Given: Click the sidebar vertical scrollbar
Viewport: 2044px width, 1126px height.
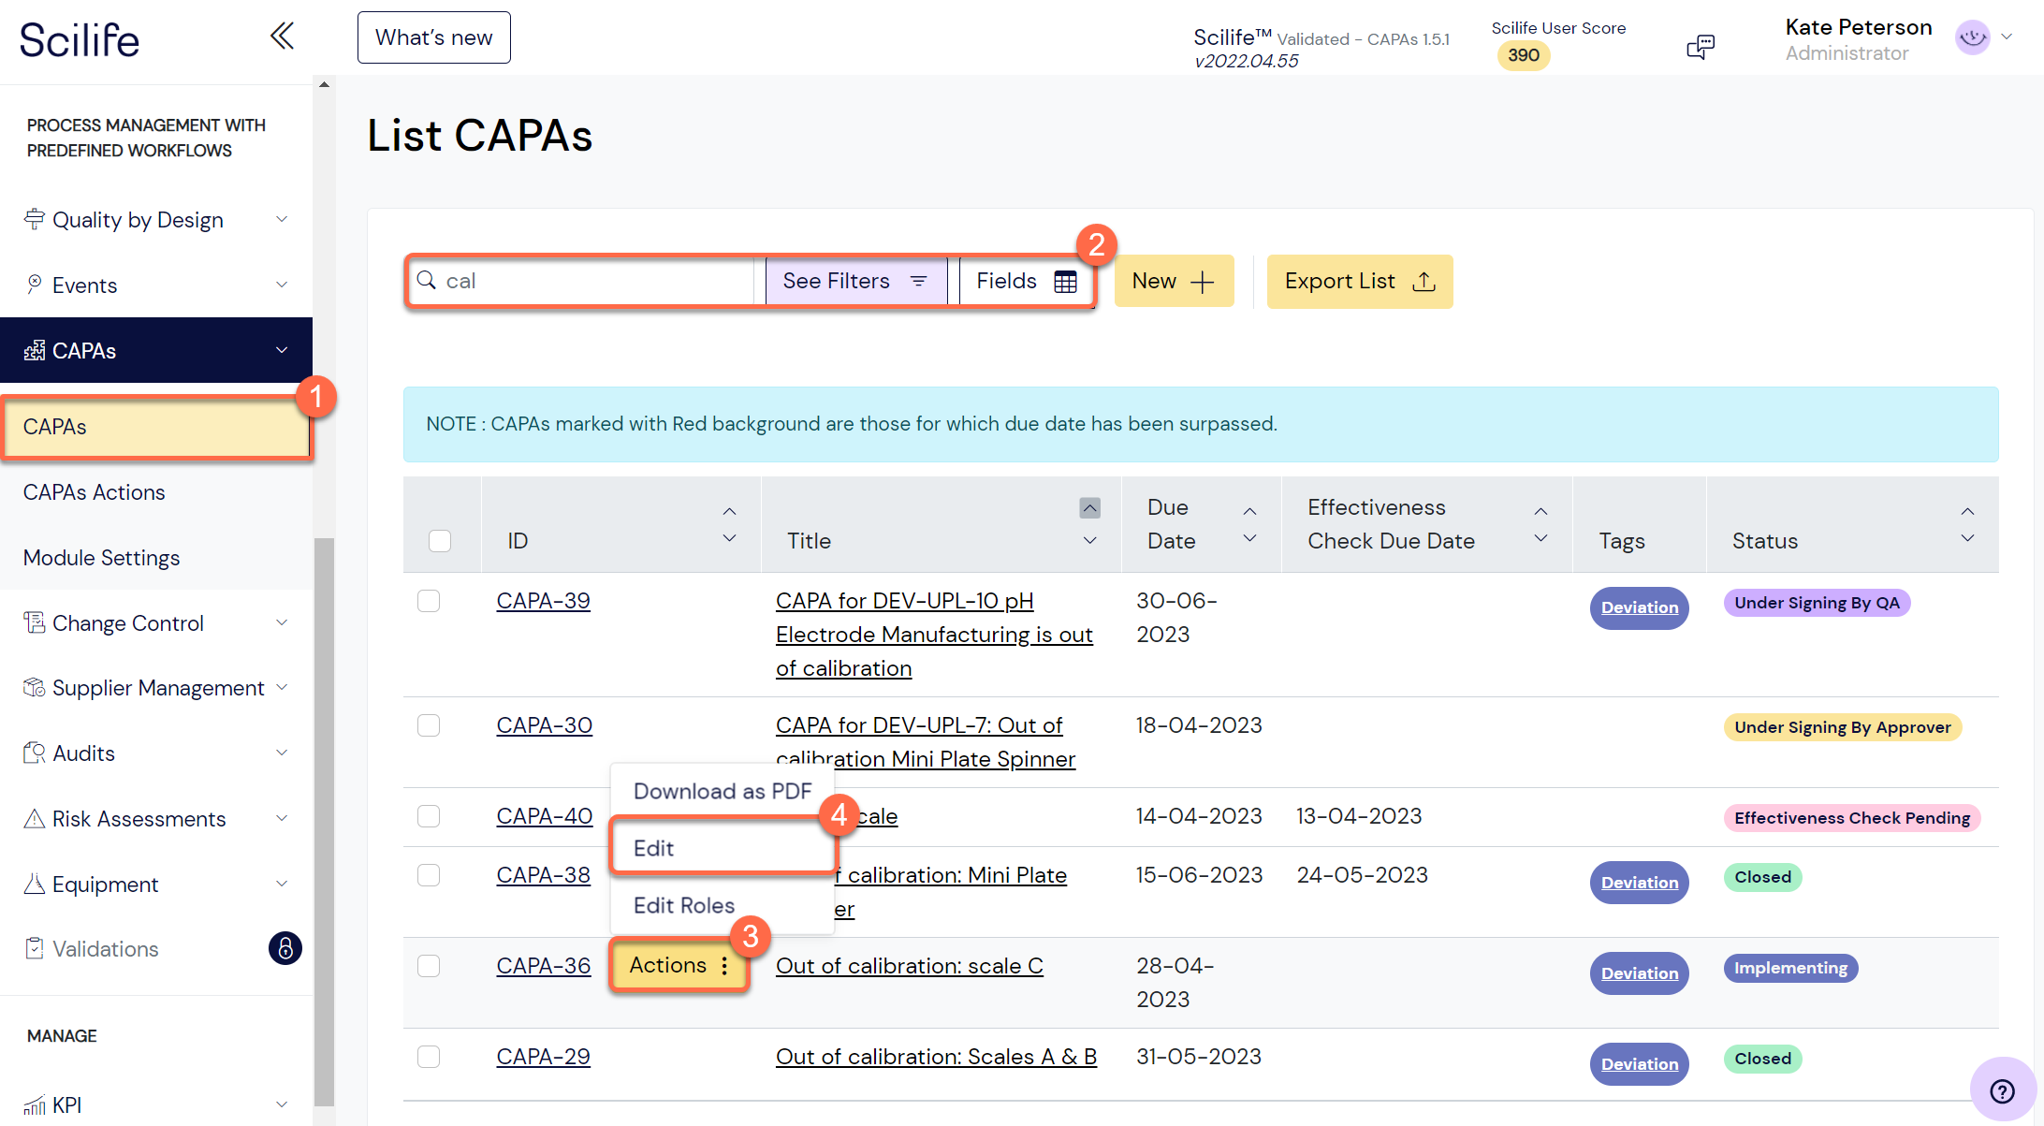Looking at the screenshot, I should tap(324, 821).
